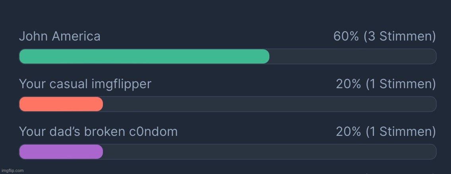This screenshot has height=174, width=451.
Task: Click "(1 Stimmen)" in the casual imgflipper row
Action: point(401,84)
